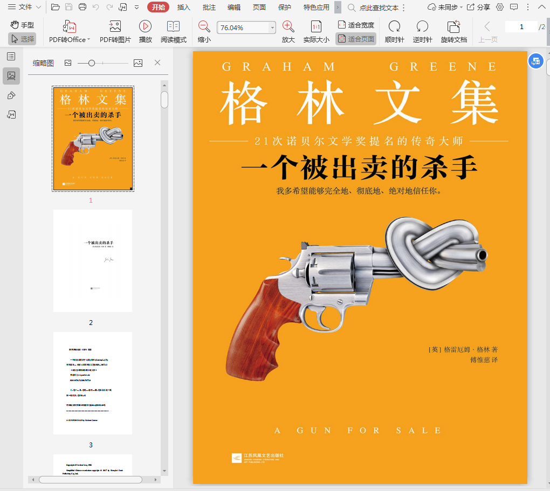550x491 pixels.
Task: Open the settings gear icon
Action: [x=500, y=7]
